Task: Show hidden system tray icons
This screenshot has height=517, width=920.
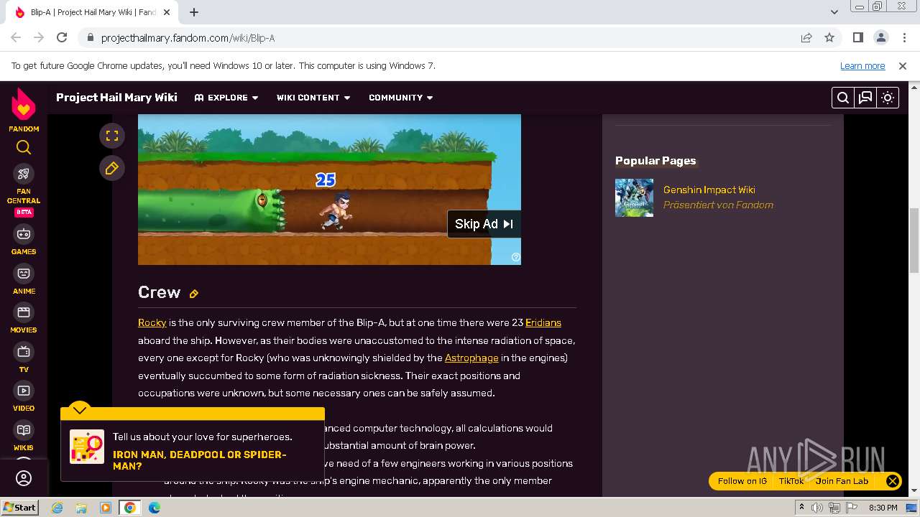Action: [x=802, y=507]
